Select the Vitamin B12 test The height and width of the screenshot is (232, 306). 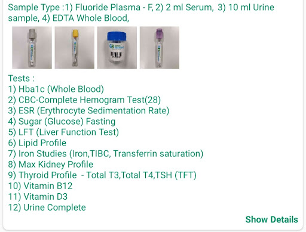point(40,185)
